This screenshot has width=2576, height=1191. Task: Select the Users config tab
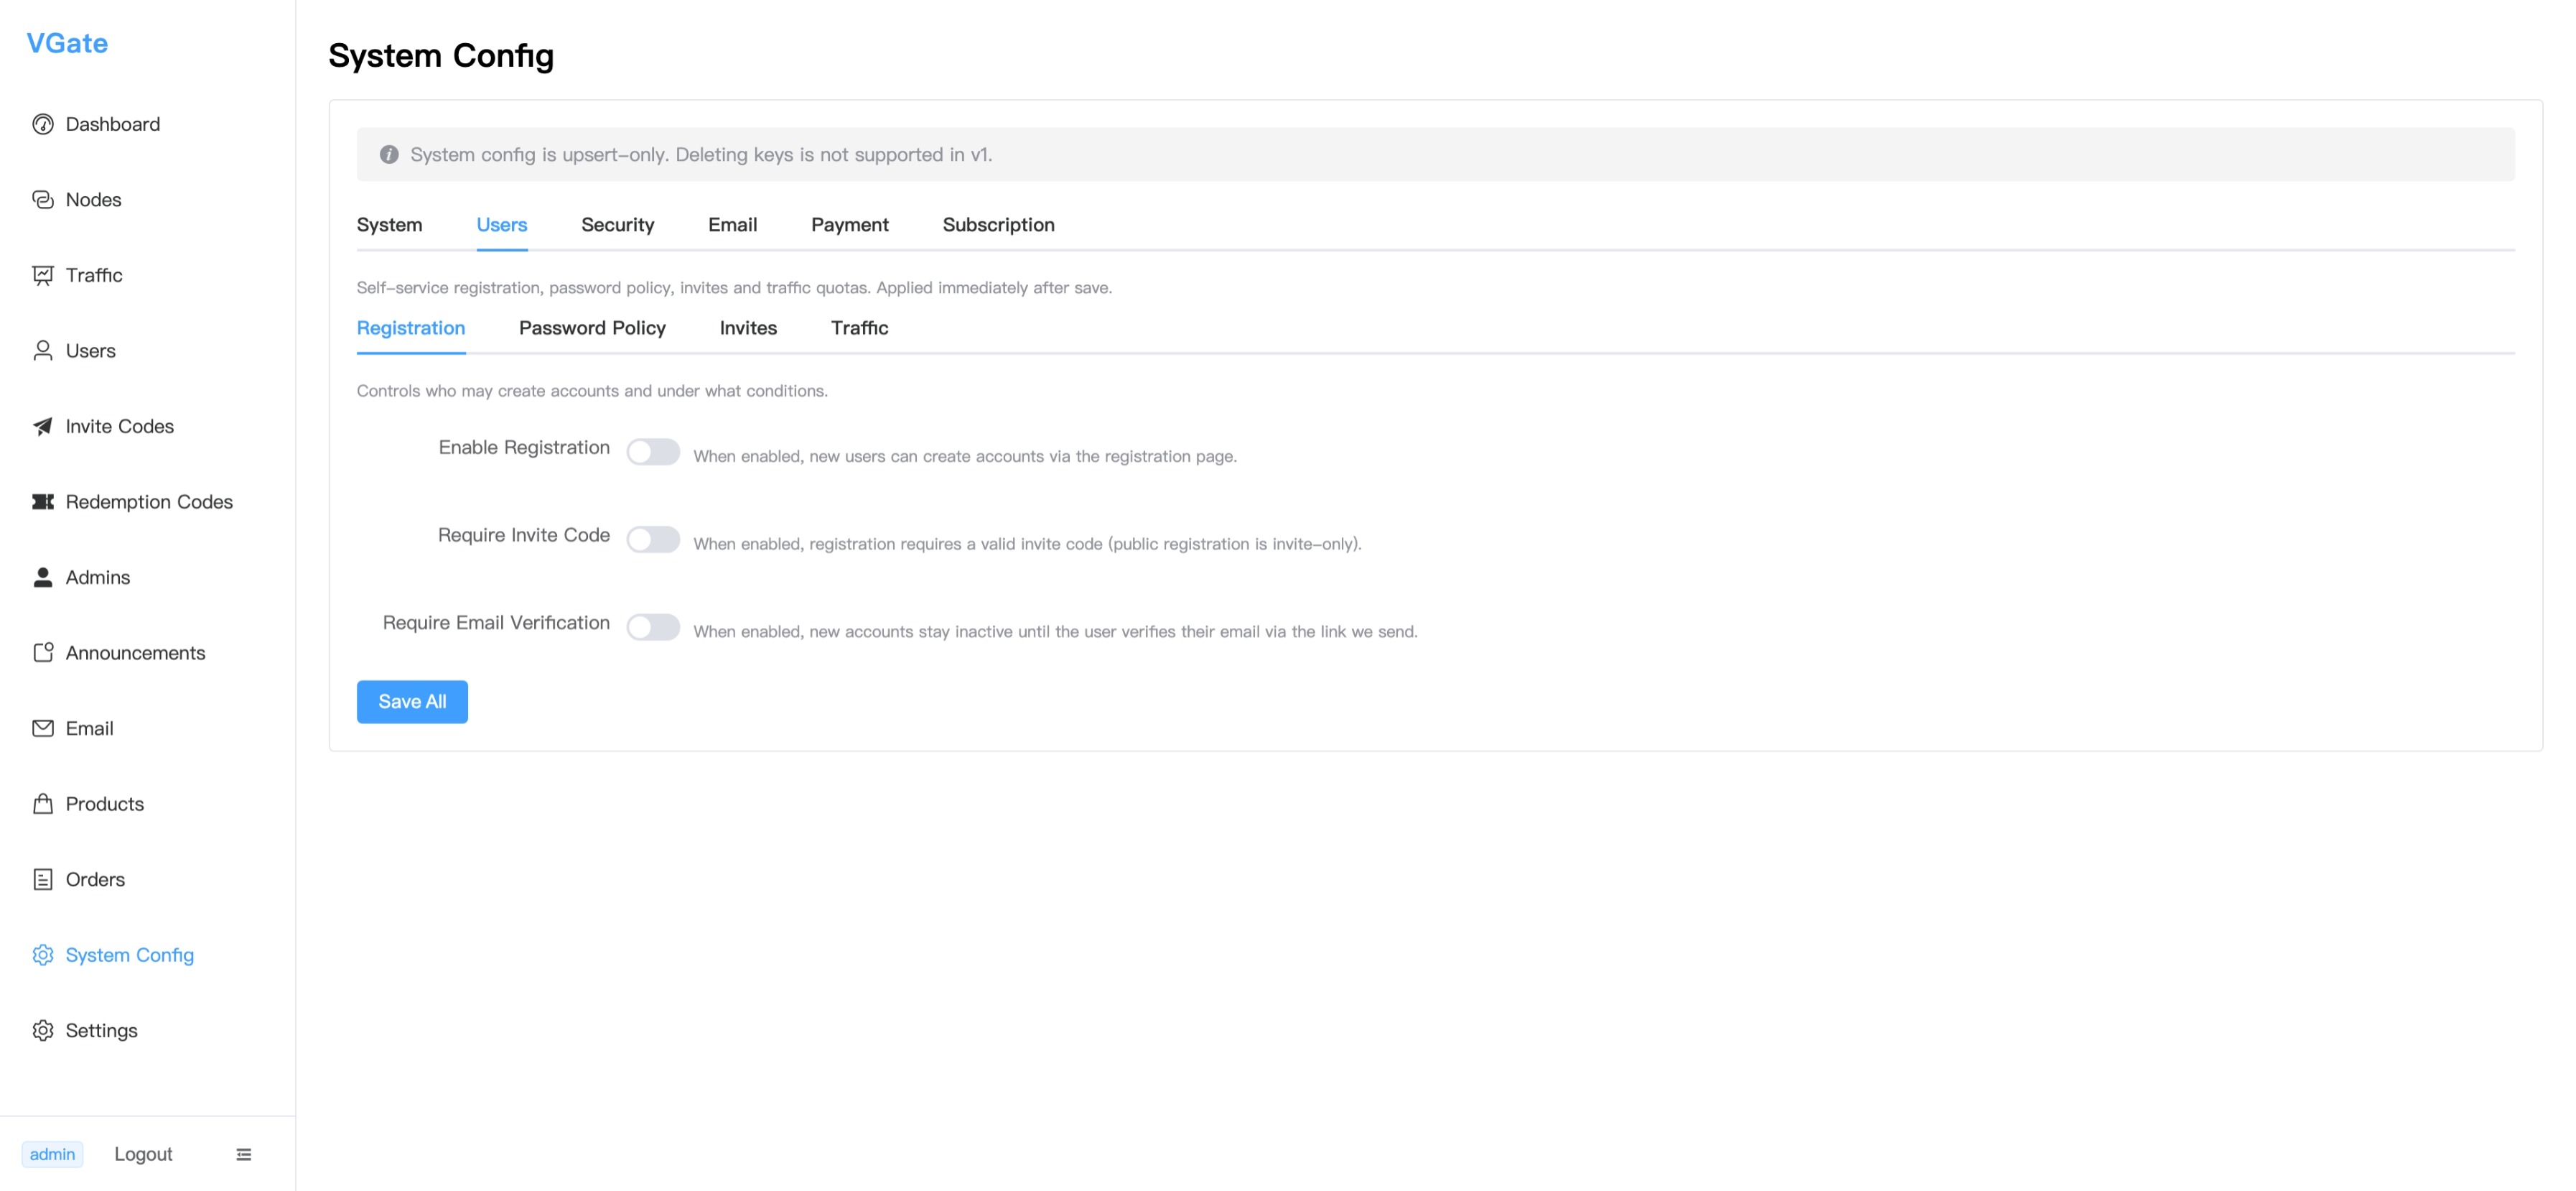click(x=502, y=224)
